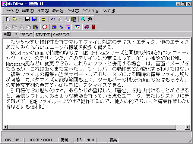Click the closed yellow folder icon

pyautogui.click(x=43, y=19)
